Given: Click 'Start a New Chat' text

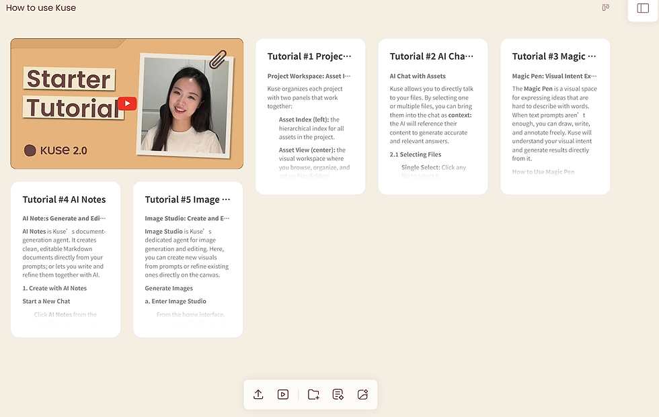Looking at the screenshot, I should [x=46, y=302].
